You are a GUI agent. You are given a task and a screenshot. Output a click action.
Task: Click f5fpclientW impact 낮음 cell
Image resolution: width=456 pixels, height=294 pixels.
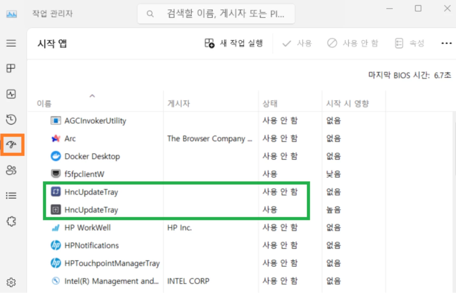pyautogui.click(x=334, y=174)
